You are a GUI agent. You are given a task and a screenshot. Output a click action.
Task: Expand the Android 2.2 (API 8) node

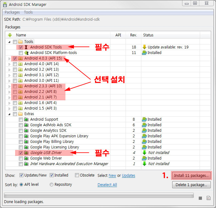(x=9, y=92)
